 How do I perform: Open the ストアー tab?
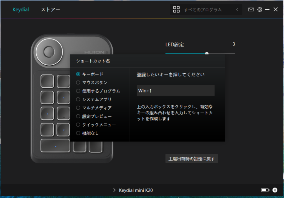(50, 10)
